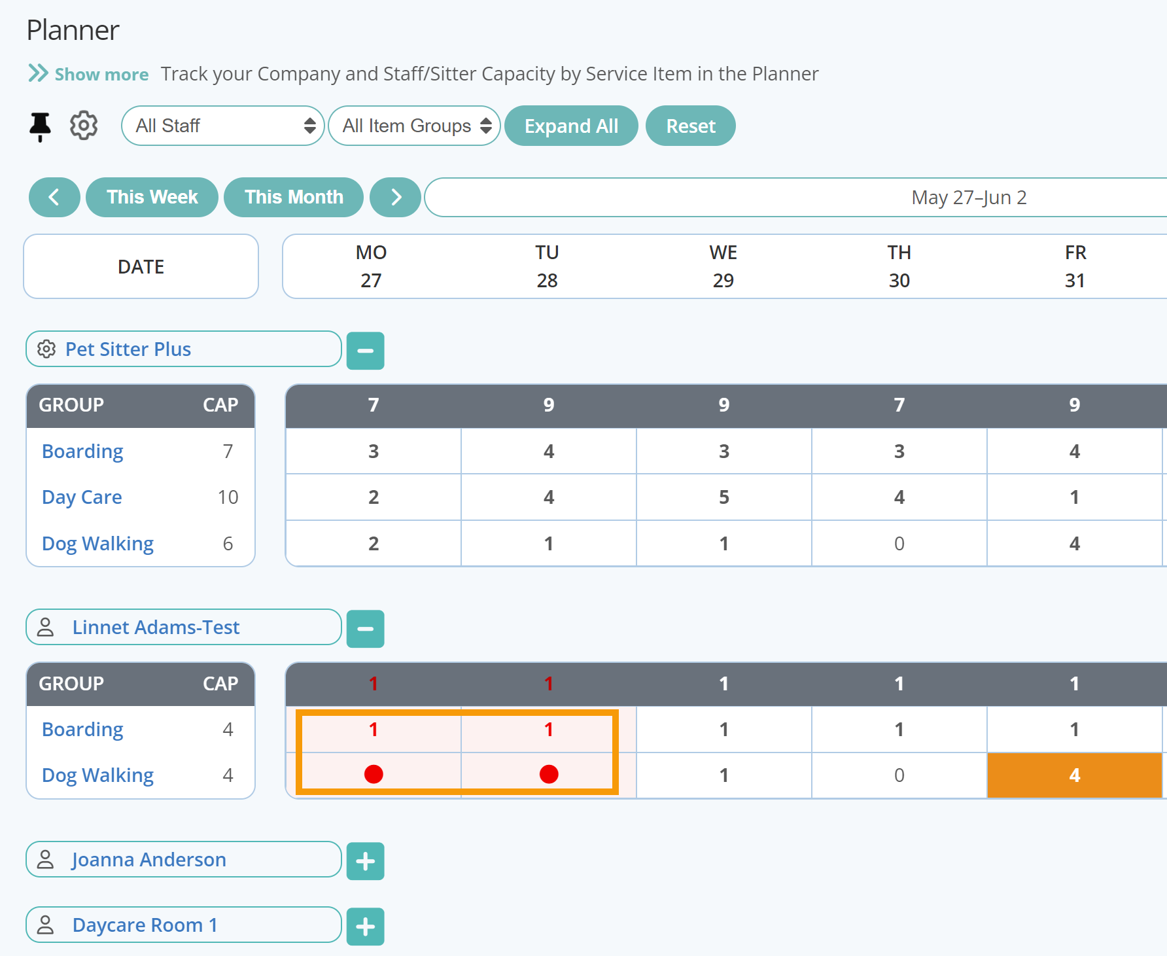Click the pin icon in toolbar
1167x956 pixels.
pyautogui.click(x=40, y=126)
